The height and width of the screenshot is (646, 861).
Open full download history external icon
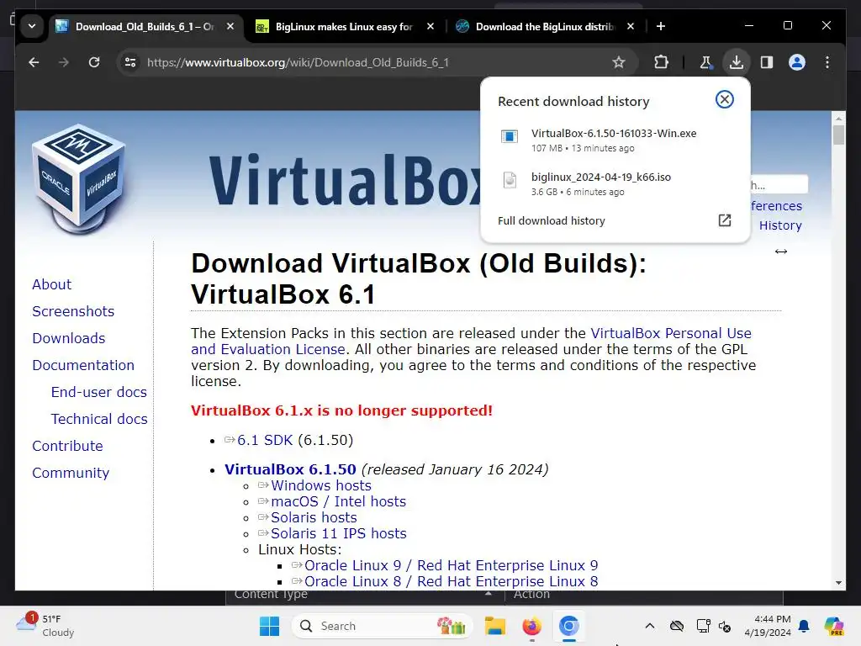point(724,220)
